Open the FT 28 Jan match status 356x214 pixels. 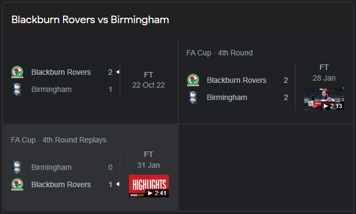pyautogui.click(x=324, y=73)
